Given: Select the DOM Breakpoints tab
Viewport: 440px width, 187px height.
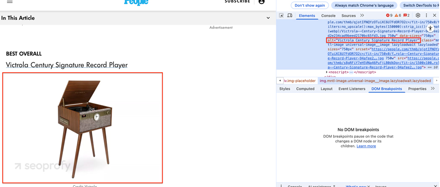Looking at the screenshot, I should (387, 89).
